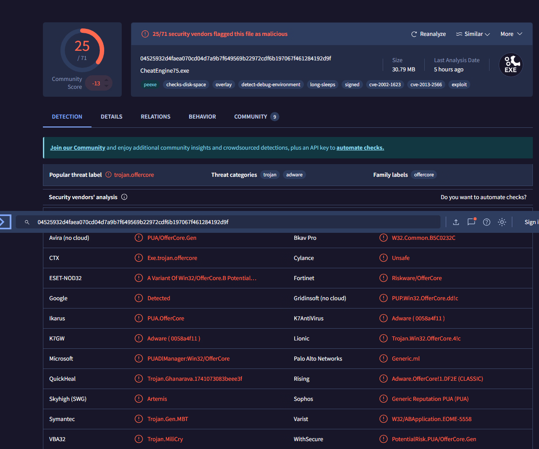The image size is (539, 449).
Task: Click the Join our Community link
Action: coord(78,148)
